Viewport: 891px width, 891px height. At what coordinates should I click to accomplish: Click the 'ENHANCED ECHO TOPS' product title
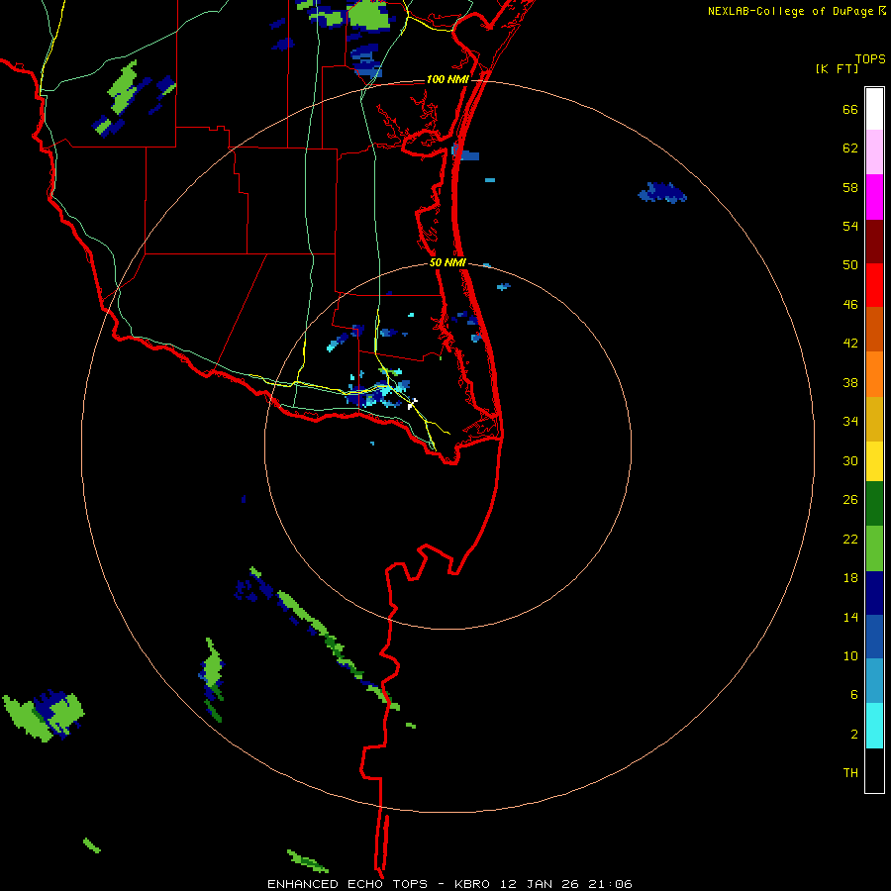tap(347, 884)
